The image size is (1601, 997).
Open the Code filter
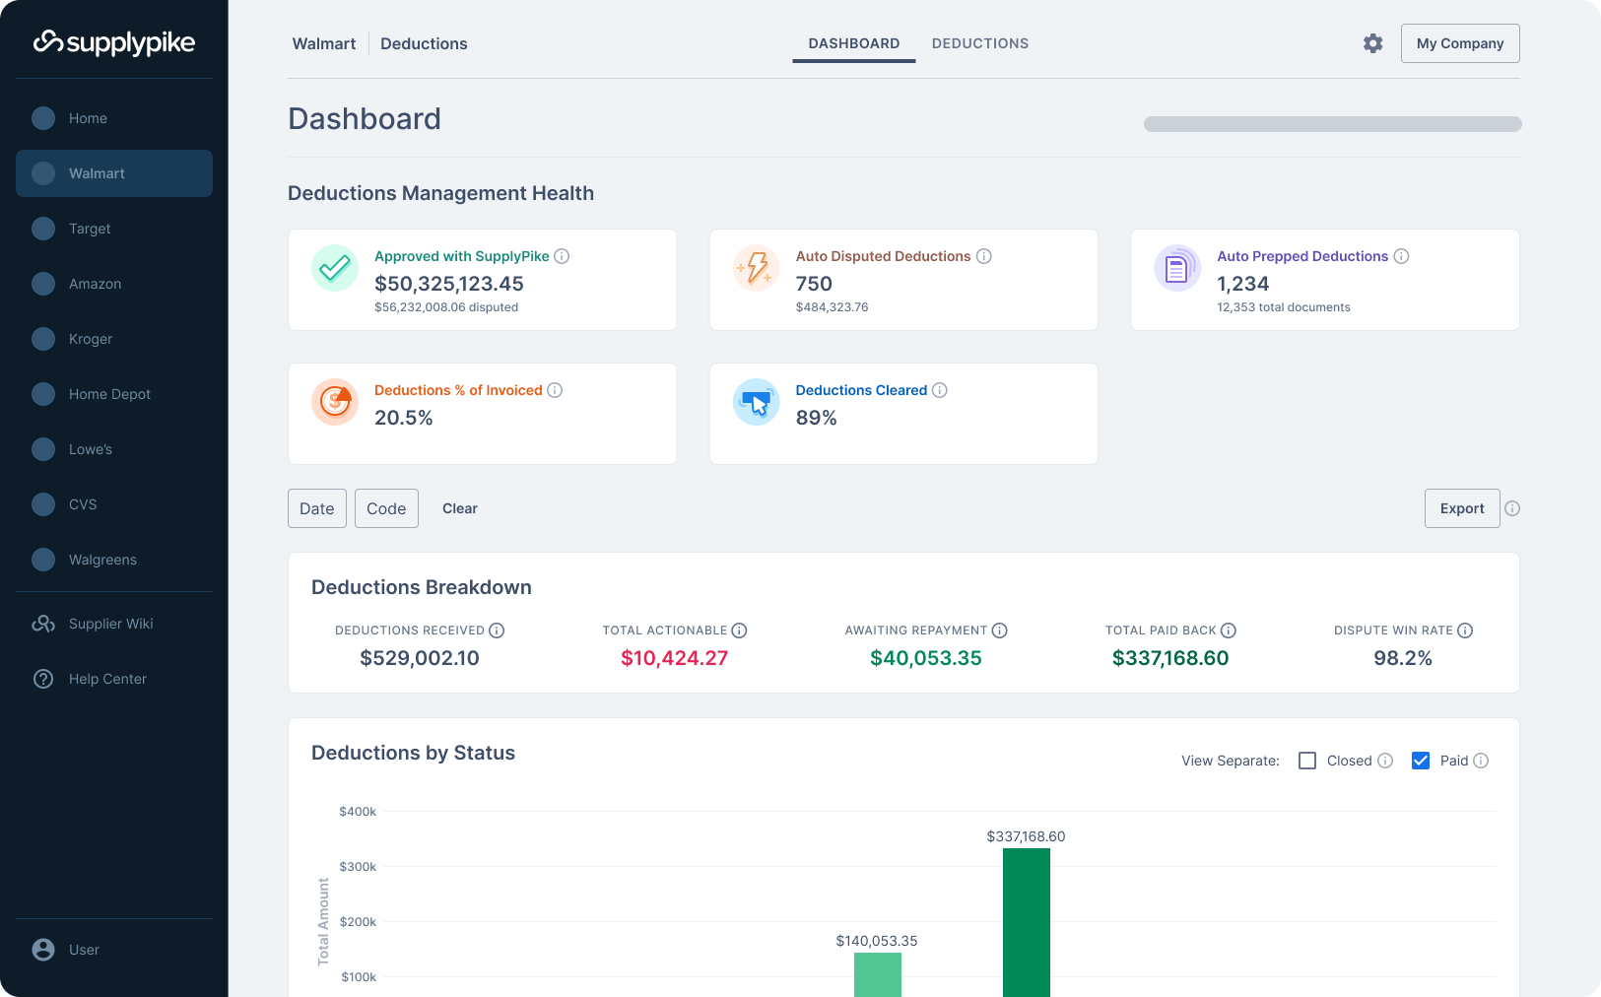point(386,508)
